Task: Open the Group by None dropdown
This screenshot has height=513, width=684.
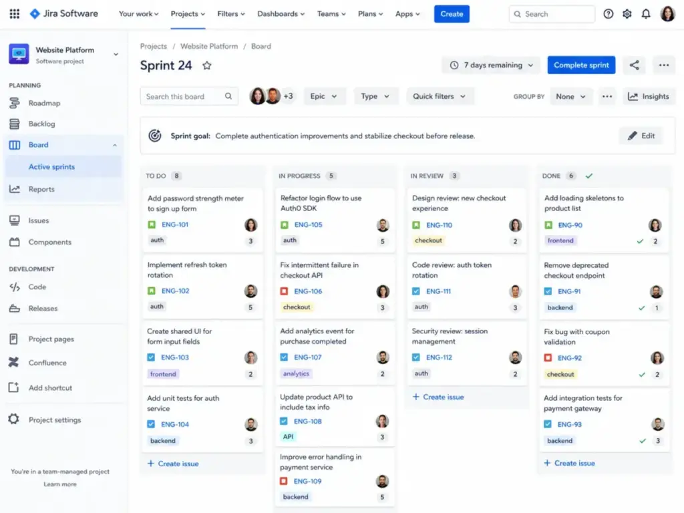Action: pyautogui.click(x=570, y=96)
